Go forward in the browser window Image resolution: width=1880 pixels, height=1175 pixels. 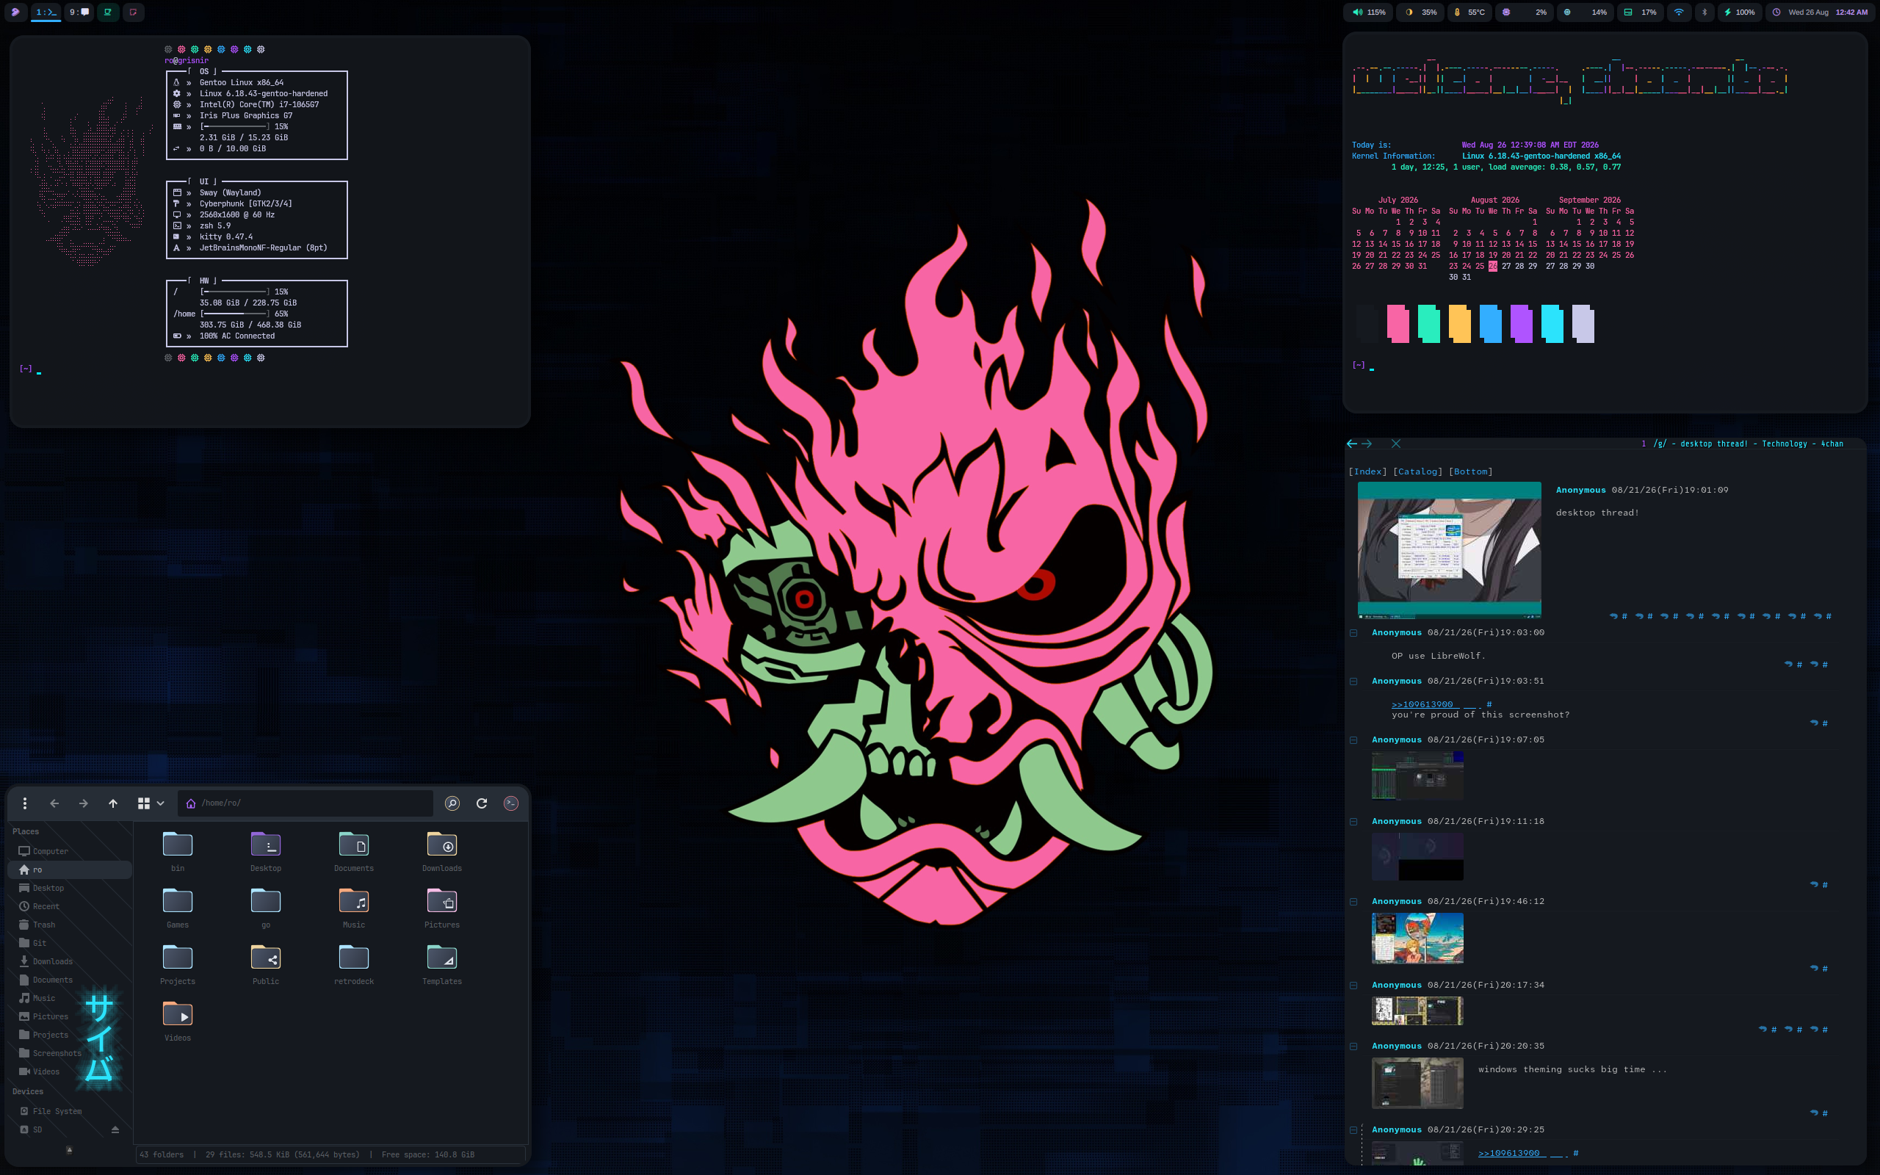[1367, 444]
